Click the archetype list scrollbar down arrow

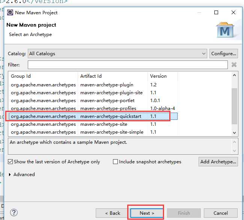234,133
